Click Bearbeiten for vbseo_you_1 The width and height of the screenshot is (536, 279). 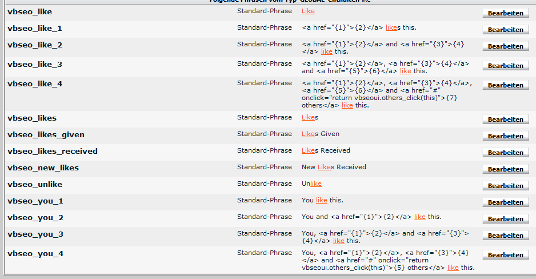(x=506, y=202)
